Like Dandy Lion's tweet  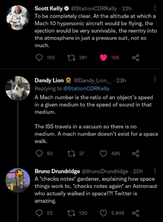coord(104,153)
